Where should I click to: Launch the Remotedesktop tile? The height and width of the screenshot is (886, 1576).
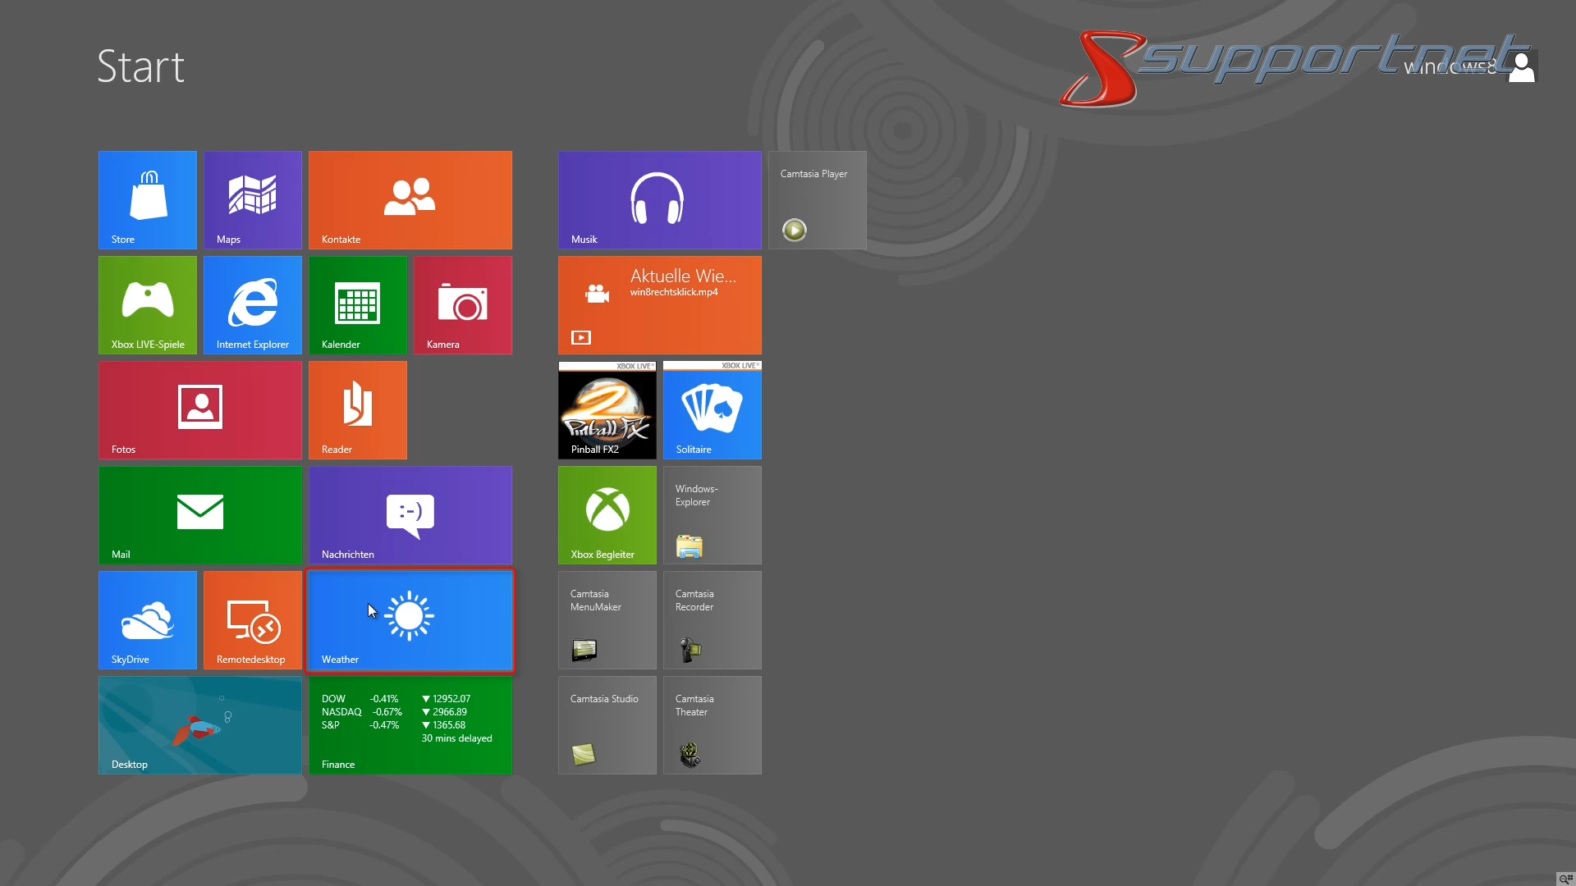pos(253,620)
